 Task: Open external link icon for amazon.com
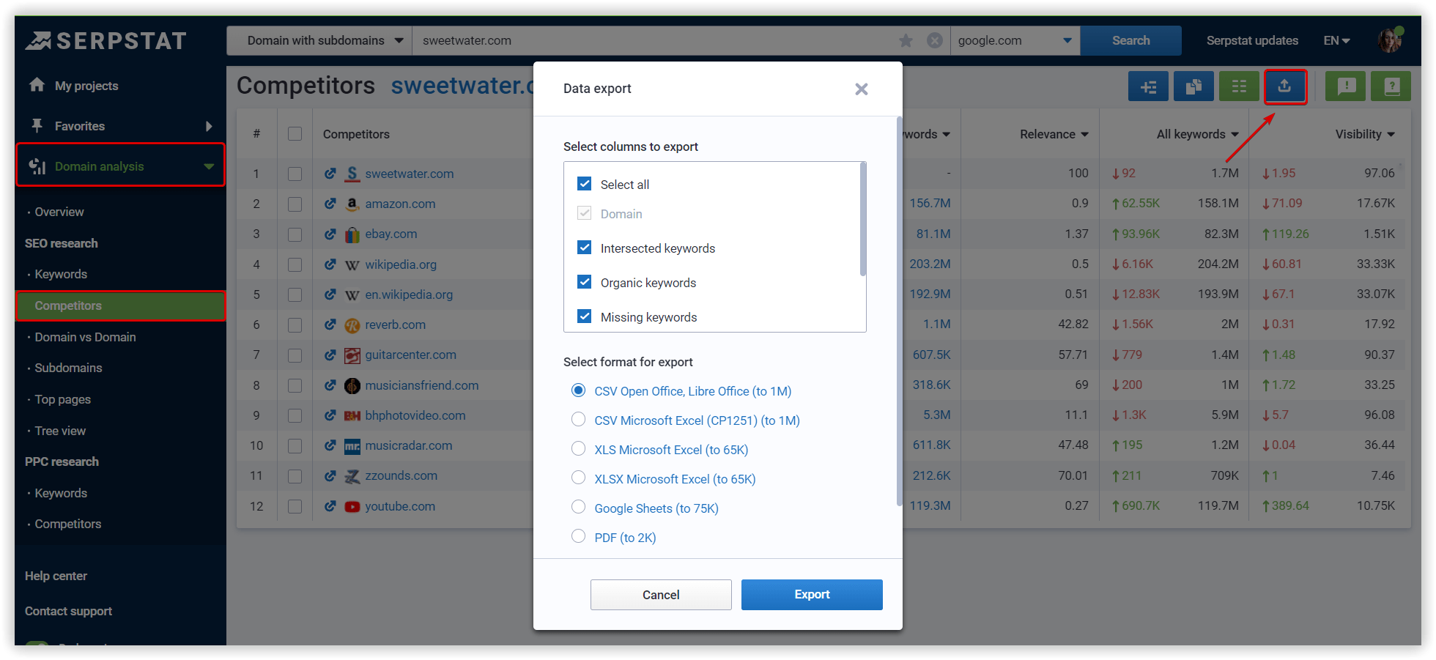pos(330,204)
